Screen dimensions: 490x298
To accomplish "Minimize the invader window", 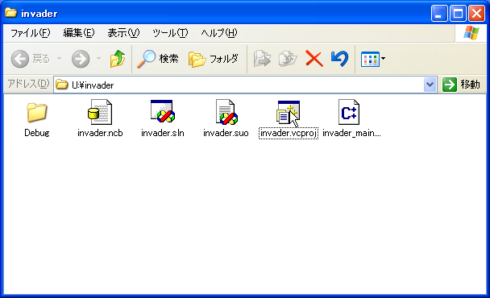I will pos(439,14).
